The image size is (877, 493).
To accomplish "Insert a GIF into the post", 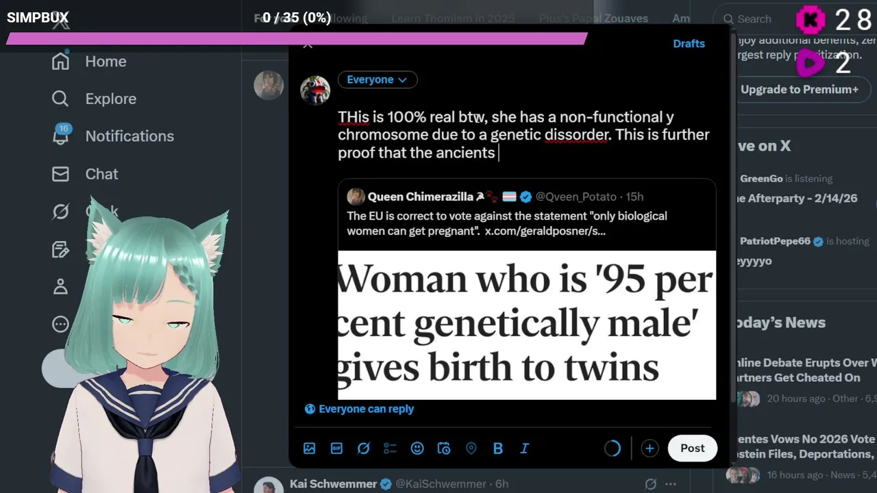I will (x=336, y=448).
